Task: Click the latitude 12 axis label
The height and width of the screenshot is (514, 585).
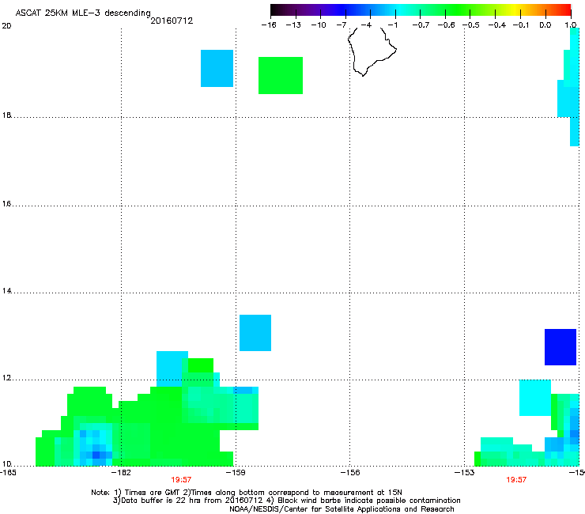Action: click(x=6, y=378)
